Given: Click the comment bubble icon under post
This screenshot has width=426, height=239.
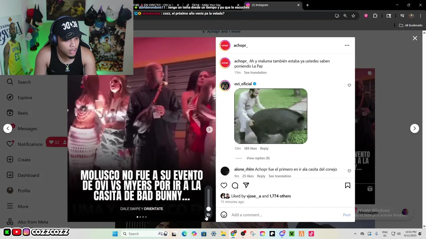Looking at the screenshot, I should 235,186.
